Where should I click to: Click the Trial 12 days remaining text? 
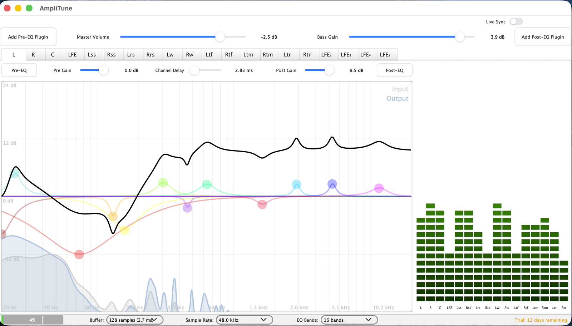[x=541, y=320]
